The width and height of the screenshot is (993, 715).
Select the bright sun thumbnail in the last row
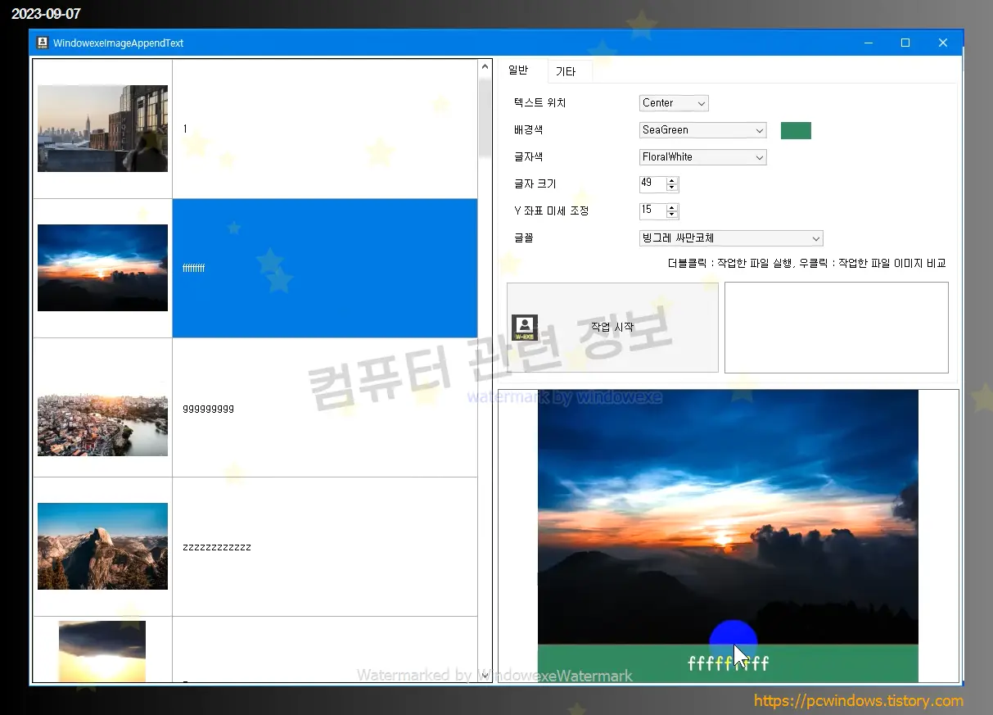[102, 651]
